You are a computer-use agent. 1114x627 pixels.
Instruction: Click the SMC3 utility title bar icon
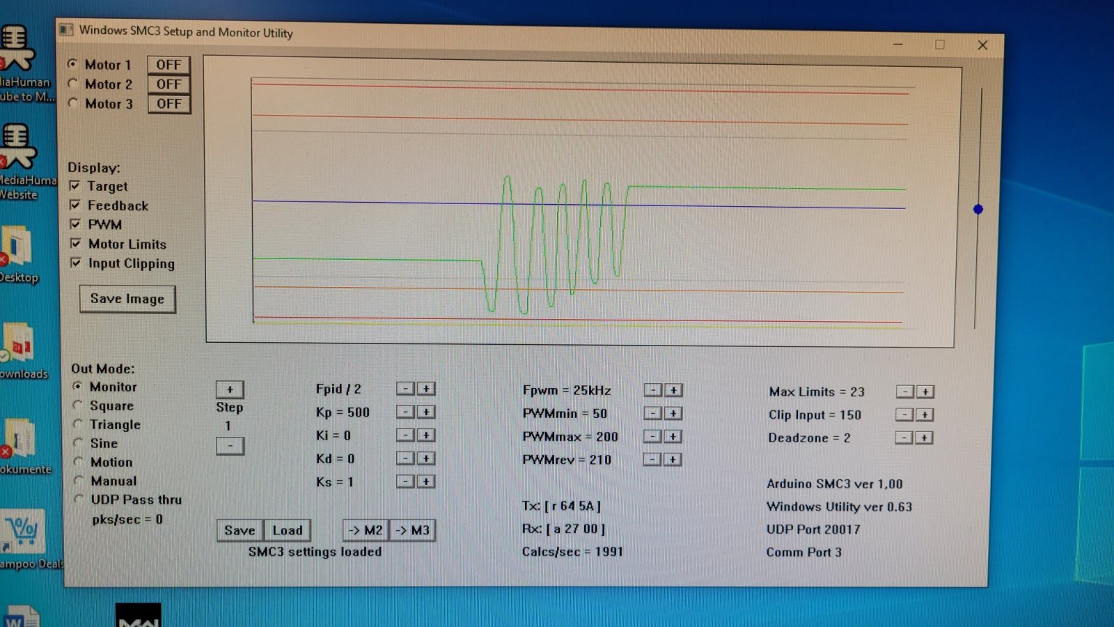[67, 29]
